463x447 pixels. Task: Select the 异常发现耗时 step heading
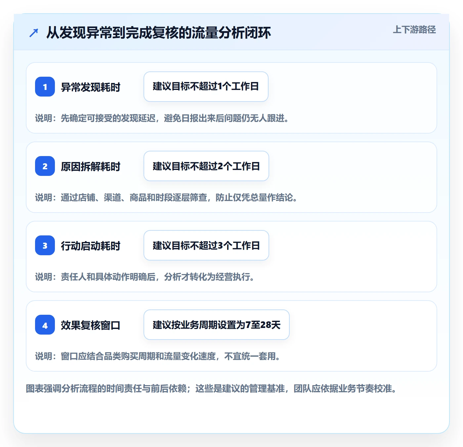click(x=90, y=87)
